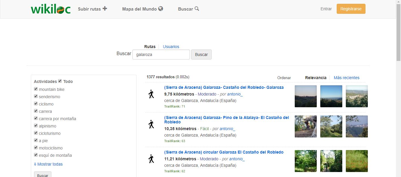Click the magnifier icon next to Buscar
The height and width of the screenshot is (177, 401).
click(197, 9)
